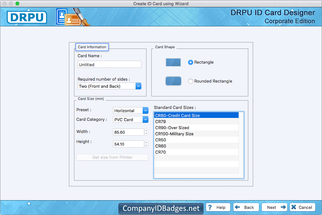Screen dimensions: 322x215
Task: Select CR70 card size
Action: [x=196, y=152]
